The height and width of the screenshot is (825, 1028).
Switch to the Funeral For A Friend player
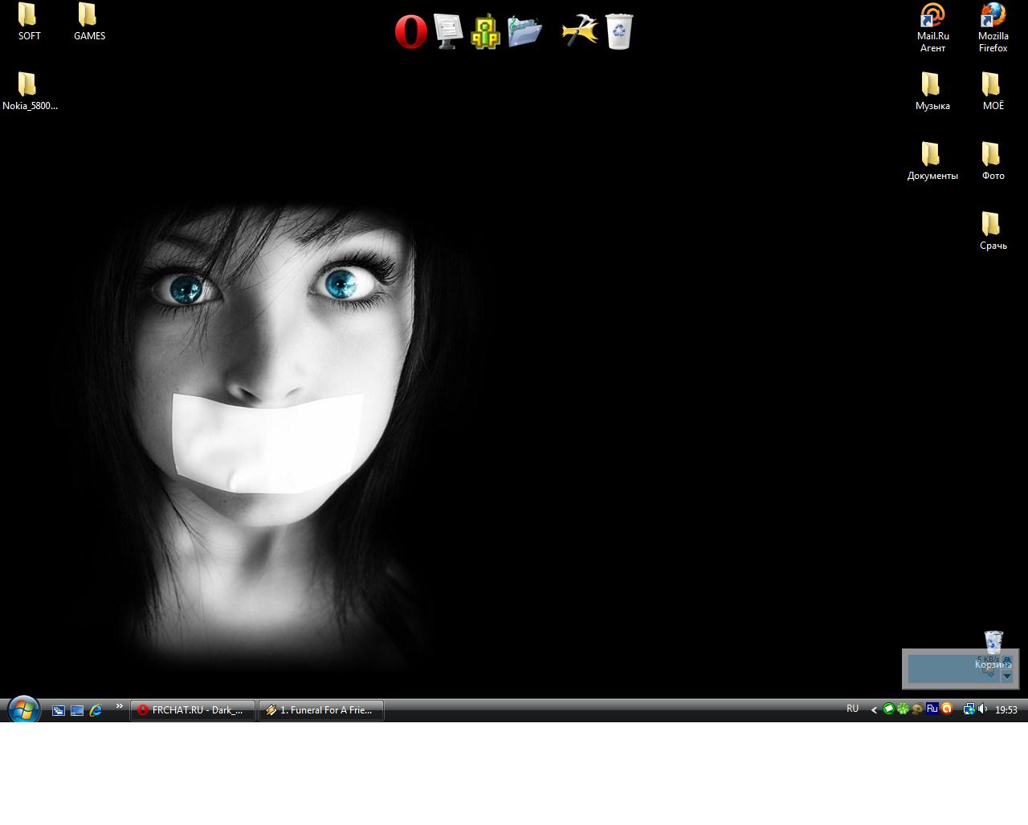pyautogui.click(x=321, y=710)
